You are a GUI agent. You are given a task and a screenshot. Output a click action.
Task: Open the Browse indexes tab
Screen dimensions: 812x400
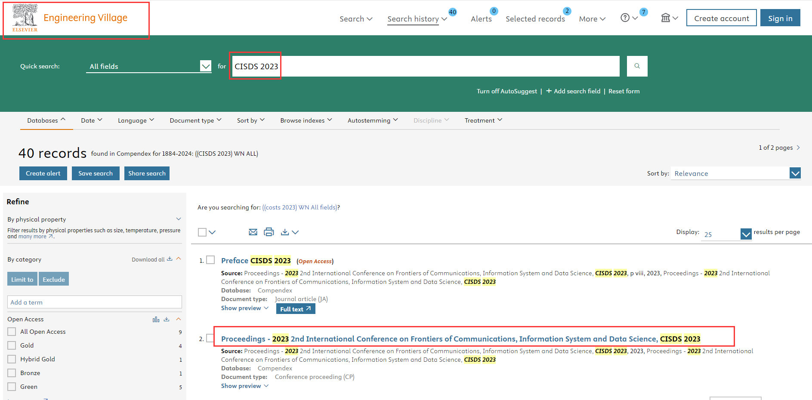point(306,120)
